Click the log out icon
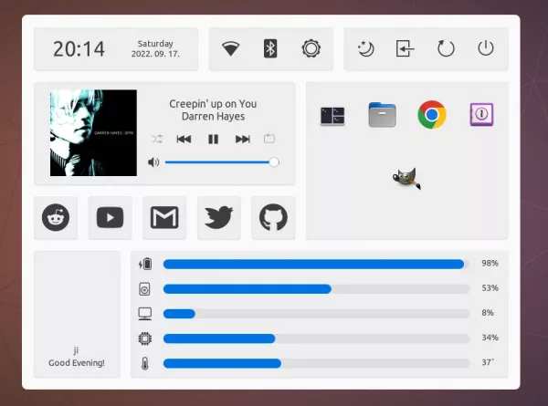548x406 pixels. [405, 48]
